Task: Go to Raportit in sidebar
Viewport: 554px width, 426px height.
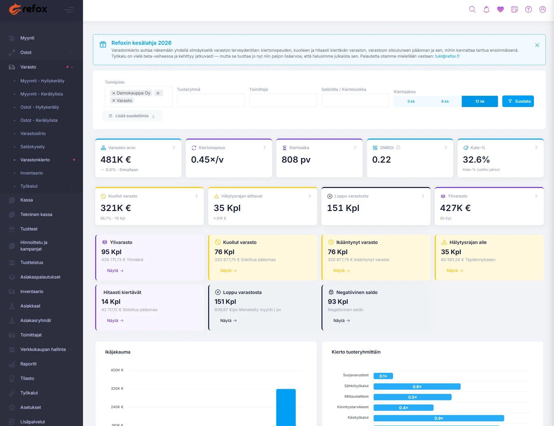Action: point(28,364)
